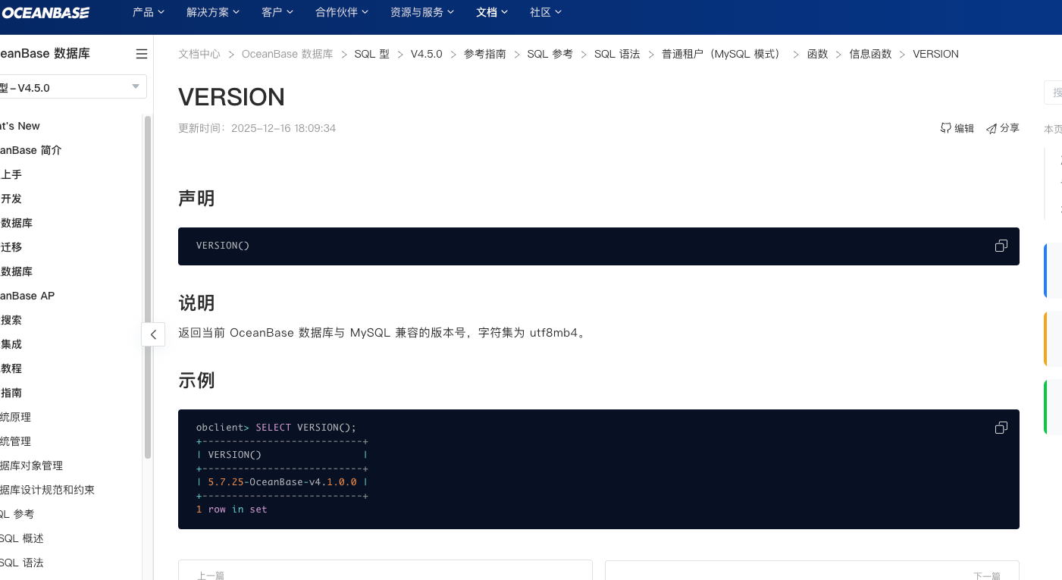Viewport: 1062px width, 580px height.
Task: Open the 资源与服务 menu
Action: tap(422, 12)
